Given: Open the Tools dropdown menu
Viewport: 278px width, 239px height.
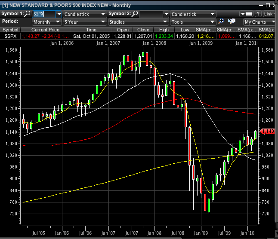Looking at the screenshot, I should coord(193,21).
